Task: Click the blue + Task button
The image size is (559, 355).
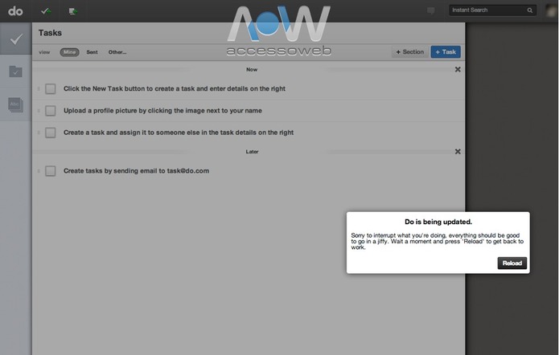Action: tap(446, 52)
